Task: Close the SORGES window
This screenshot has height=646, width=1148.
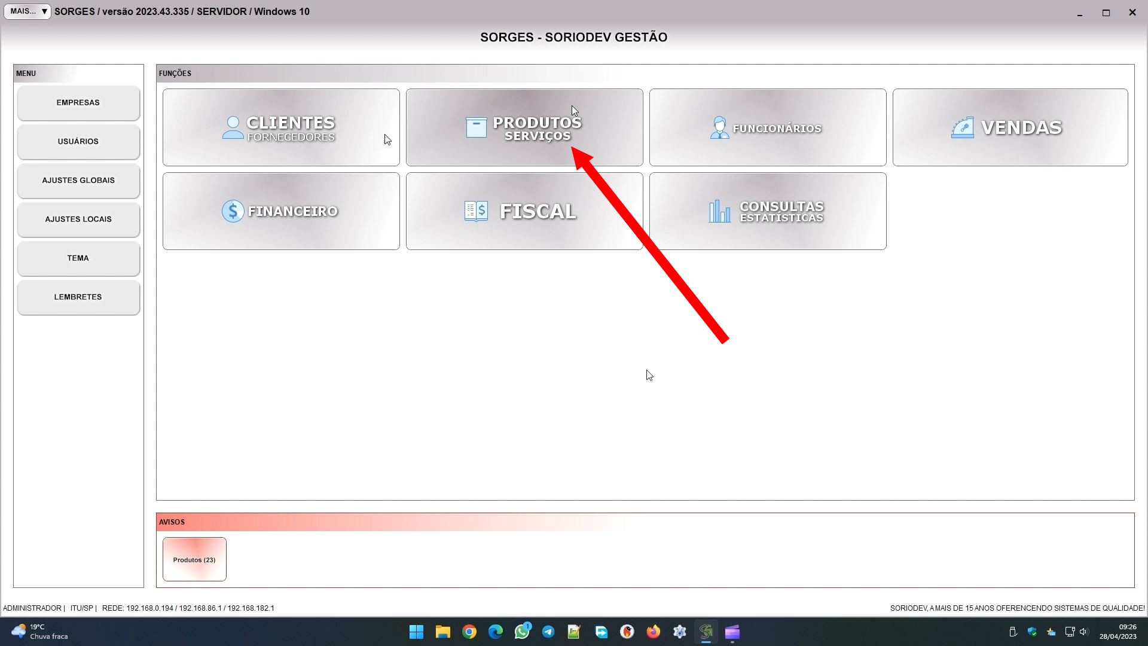Action: (x=1132, y=12)
